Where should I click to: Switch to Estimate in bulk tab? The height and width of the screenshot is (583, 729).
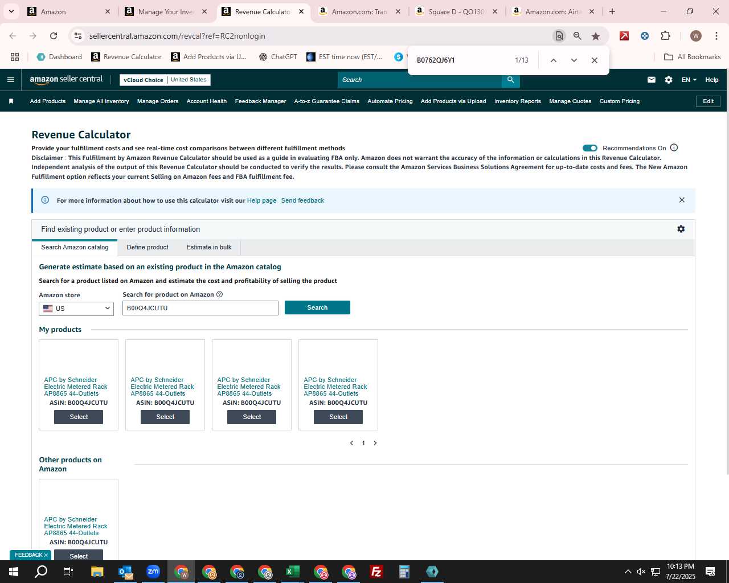209,247
